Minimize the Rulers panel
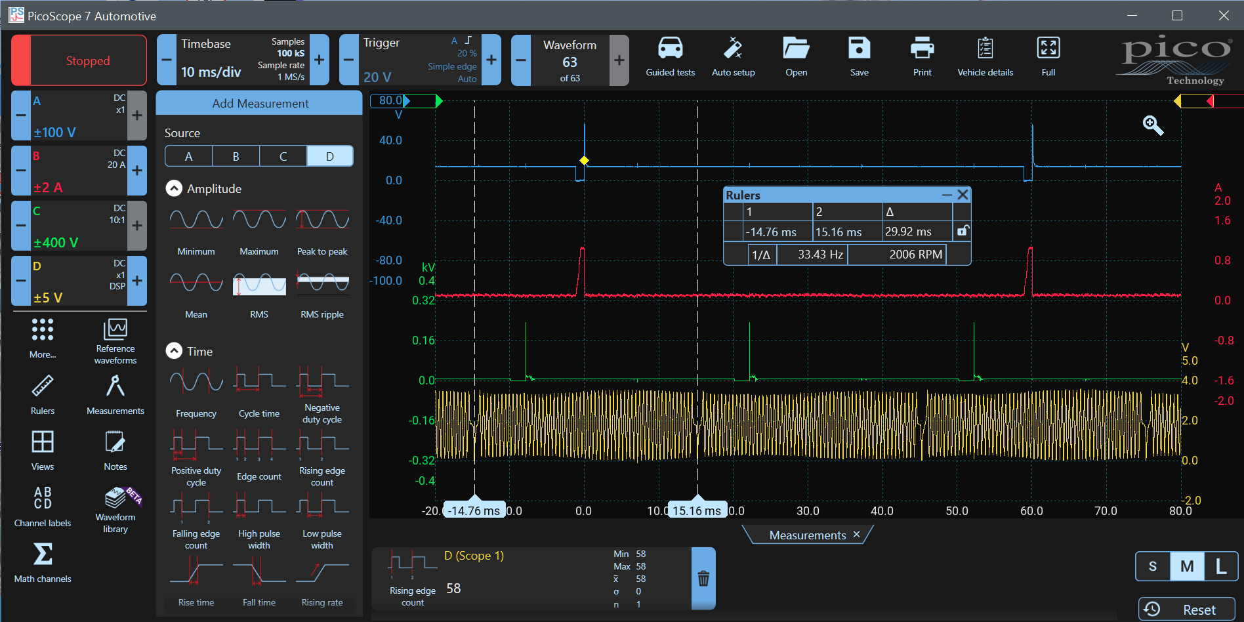 pyautogui.click(x=947, y=195)
